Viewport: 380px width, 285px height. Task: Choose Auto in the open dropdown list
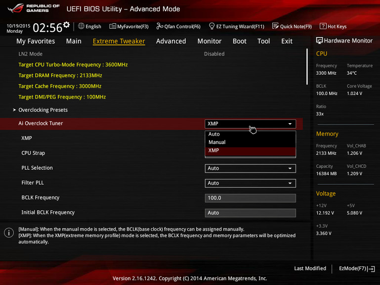click(250, 134)
